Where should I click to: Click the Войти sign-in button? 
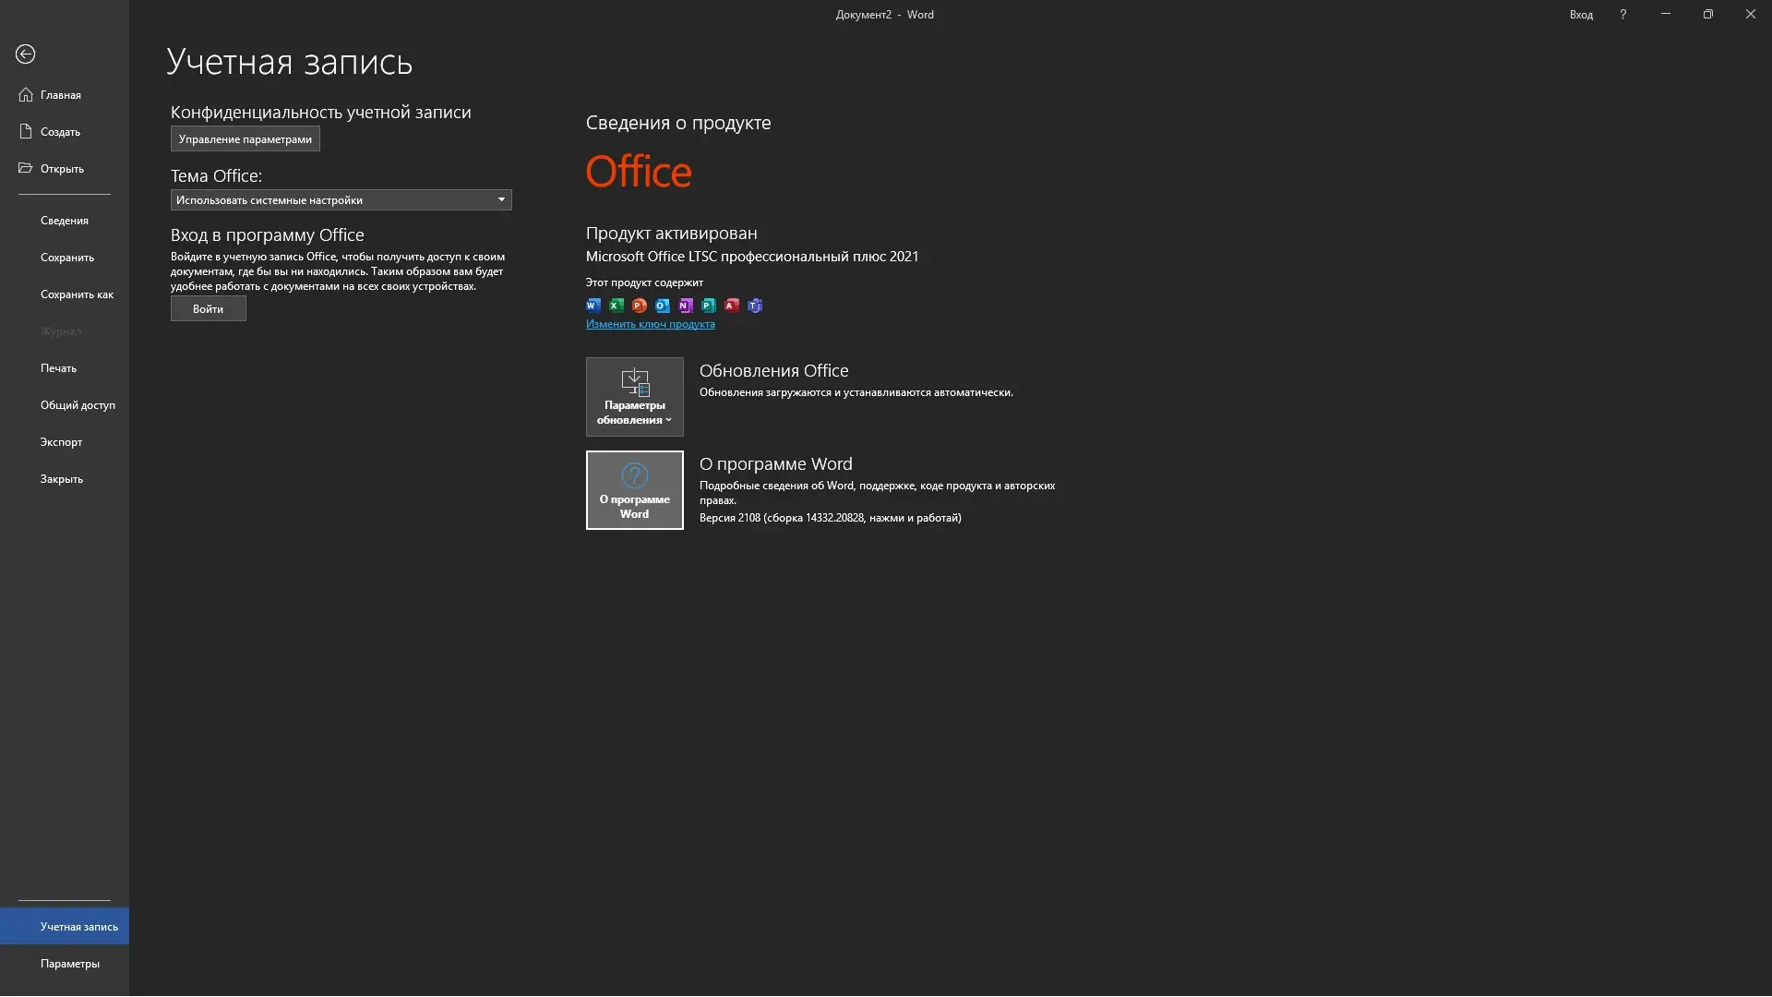[x=208, y=309]
